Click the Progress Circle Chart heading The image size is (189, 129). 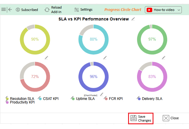point(123,9)
